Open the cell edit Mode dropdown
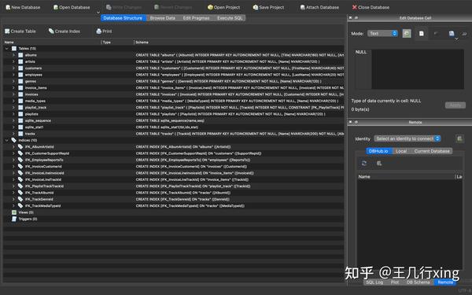This screenshot has width=472, height=295. (x=382, y=33)
